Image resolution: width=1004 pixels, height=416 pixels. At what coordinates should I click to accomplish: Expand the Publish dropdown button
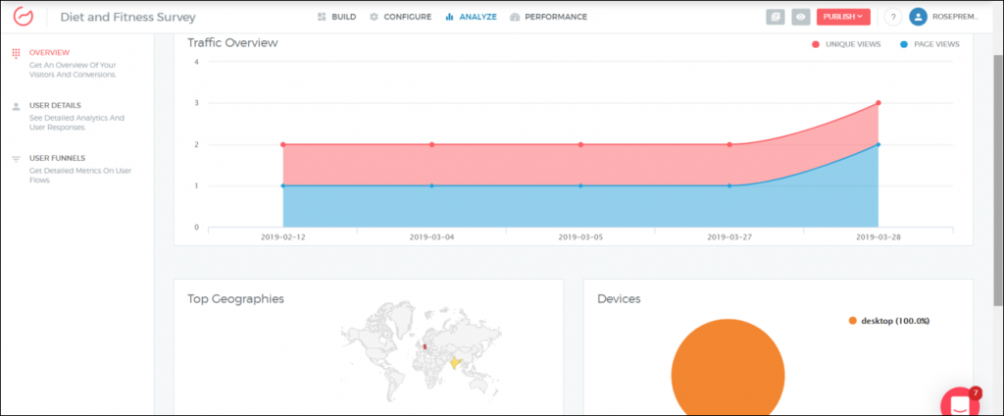point(842,17)
